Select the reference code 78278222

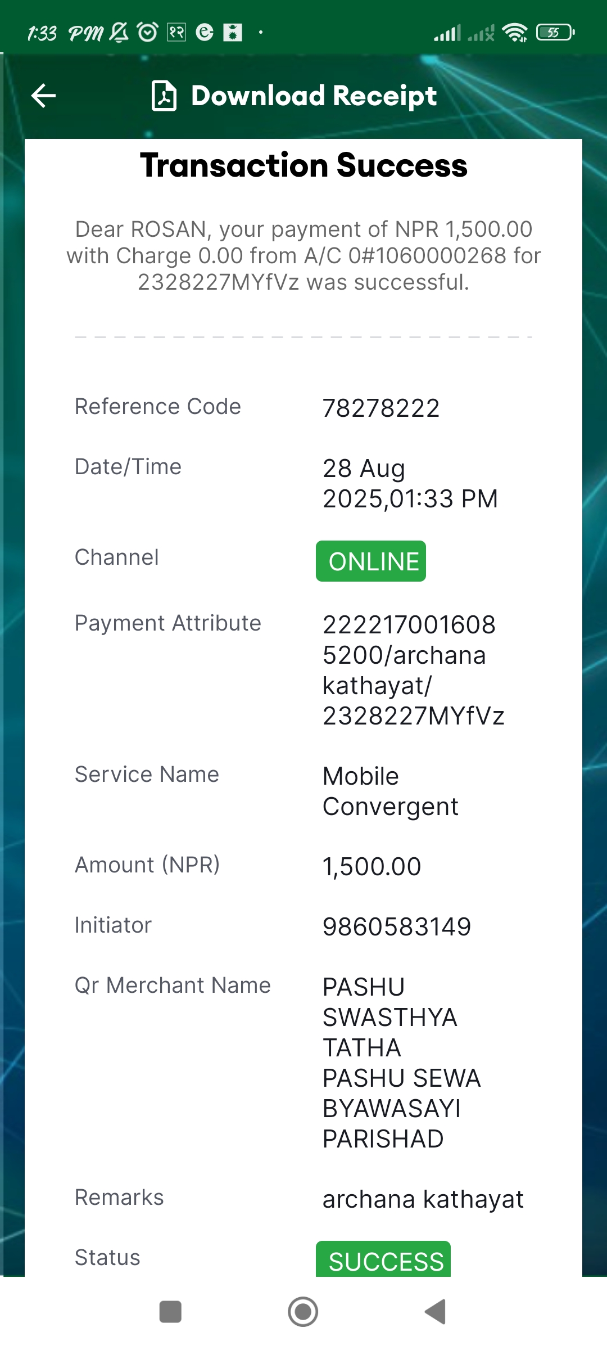click(381, 408)
